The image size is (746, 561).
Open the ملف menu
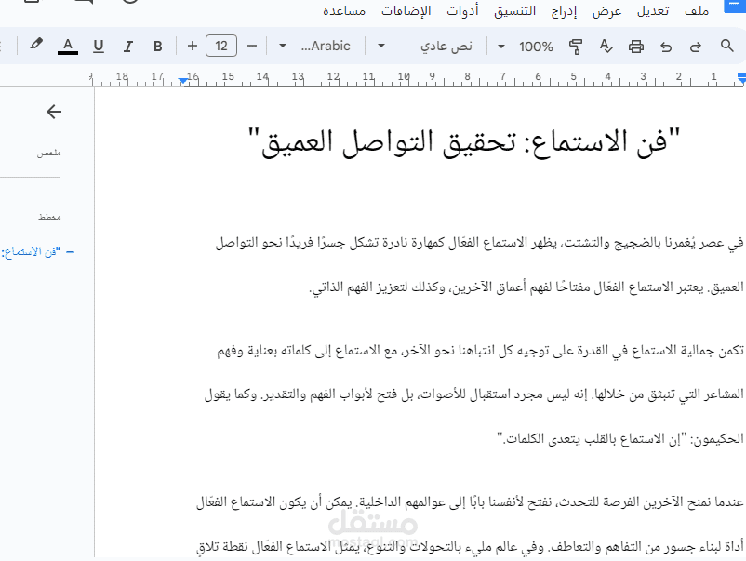pyautogui.click(x=697, y=11)
